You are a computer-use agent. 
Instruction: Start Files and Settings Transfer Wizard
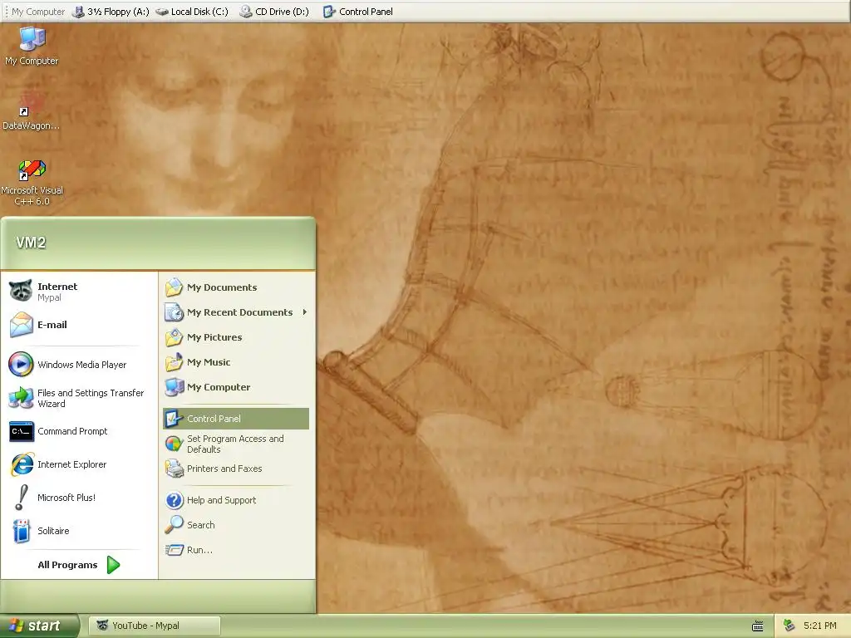[x=79, y=398]
